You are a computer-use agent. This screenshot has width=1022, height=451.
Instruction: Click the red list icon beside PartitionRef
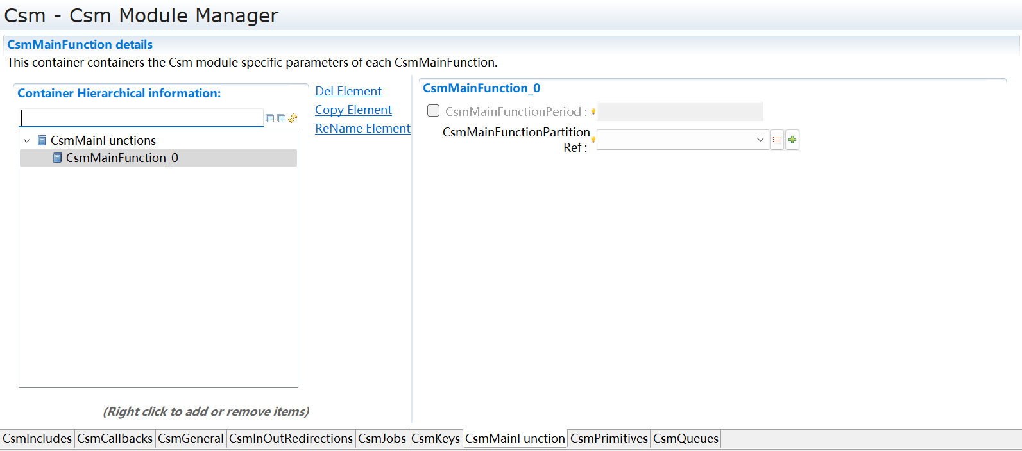point(777,140)
